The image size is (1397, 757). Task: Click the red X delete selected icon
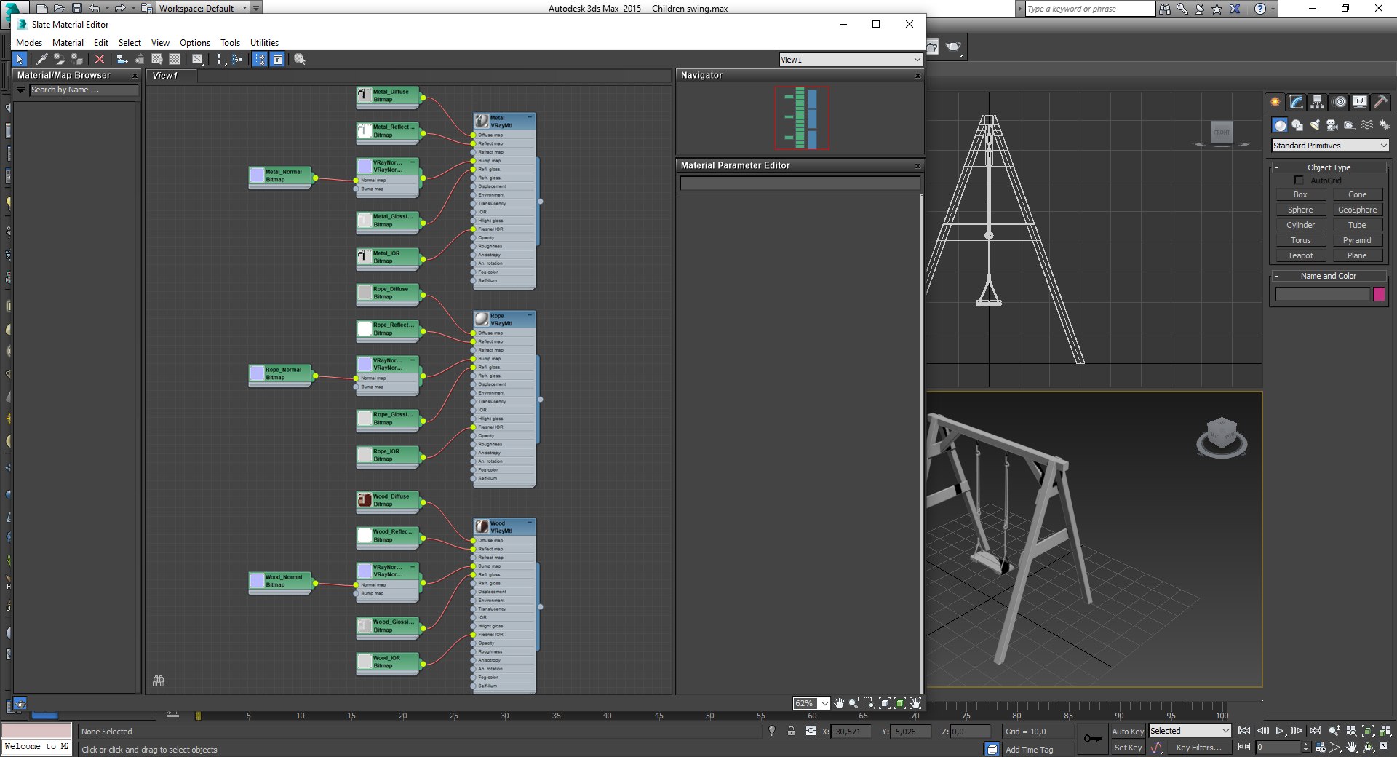coord(100,59)
